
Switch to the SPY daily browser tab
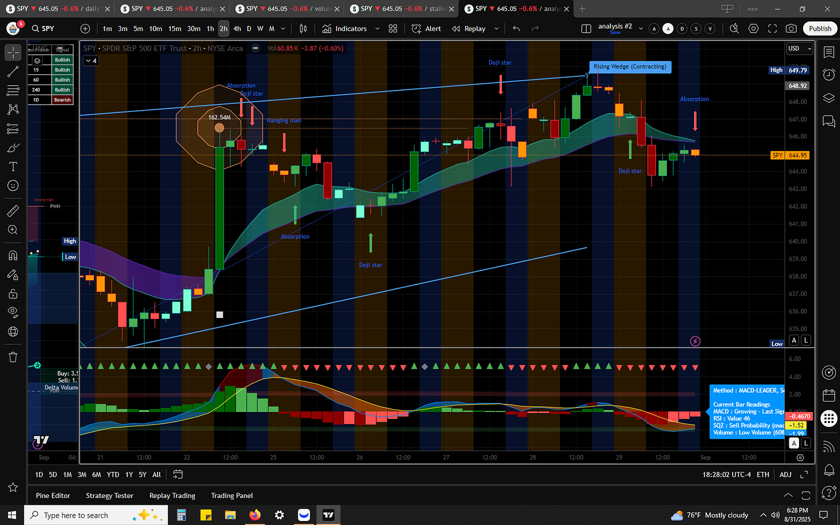coord(58,9)
